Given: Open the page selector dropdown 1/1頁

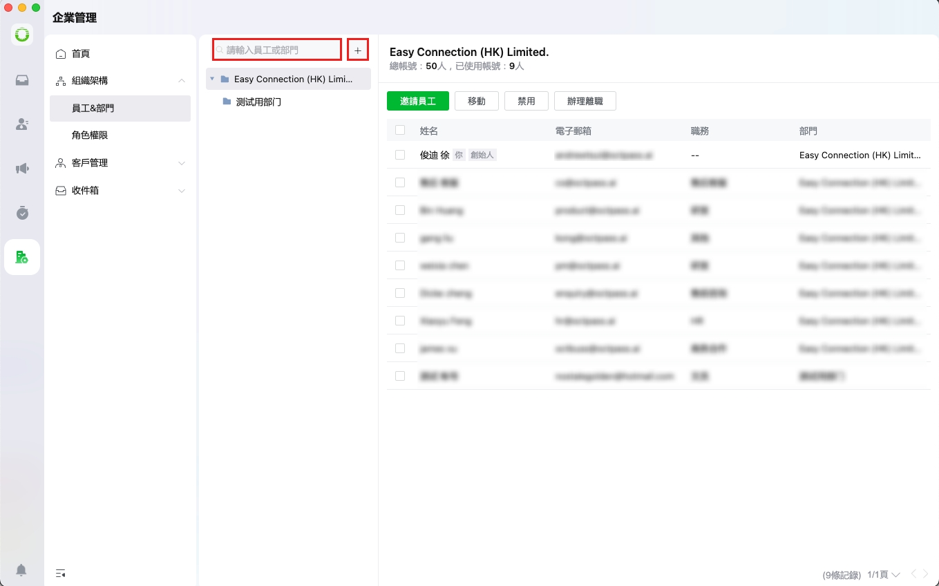Looking at the screenshot, I should [x=884, y=575].
